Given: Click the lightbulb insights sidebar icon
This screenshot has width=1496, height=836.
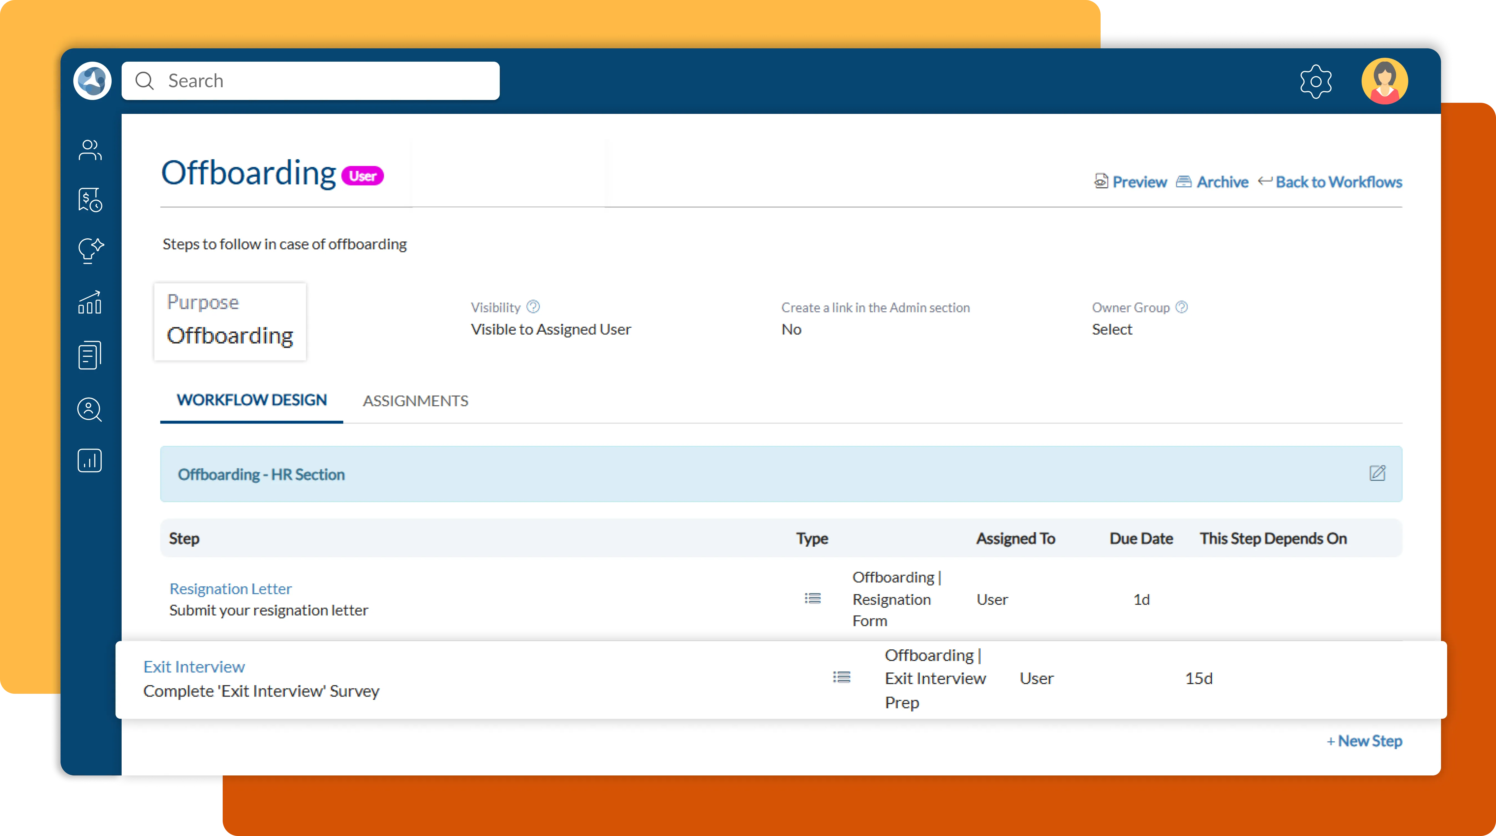Looking at the screenshot, I should [x=90, y=251].
